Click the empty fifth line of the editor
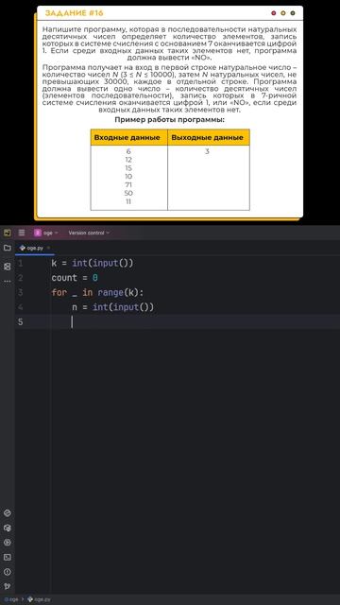This screenshot has height=605, width=340. coord(178,322)
